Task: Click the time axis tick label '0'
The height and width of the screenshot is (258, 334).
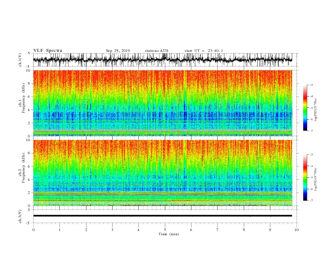Action: coord(33,230)
